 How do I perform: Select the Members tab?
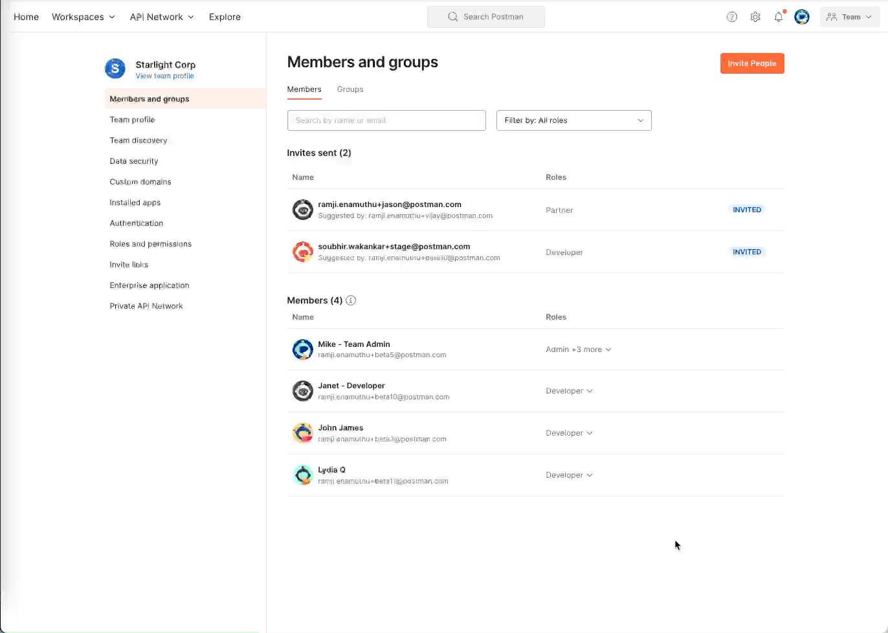[304, 89]
